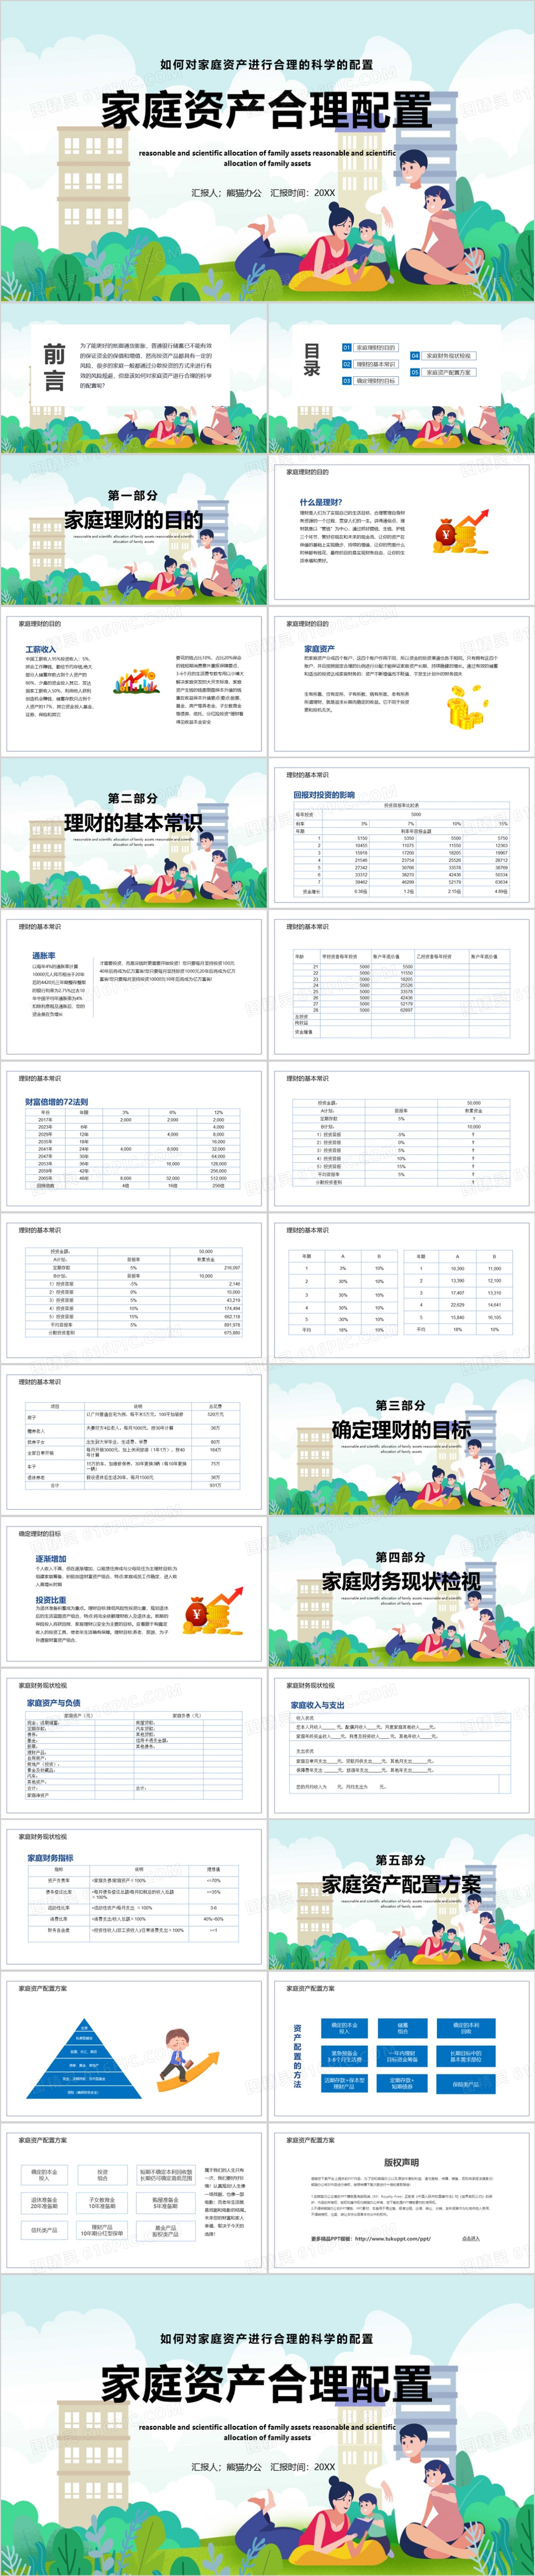Click outlined box 子女教育金 10年准备期
Image resolution: width=535 pixels, height=2576 pixels.
[103, 2202]
